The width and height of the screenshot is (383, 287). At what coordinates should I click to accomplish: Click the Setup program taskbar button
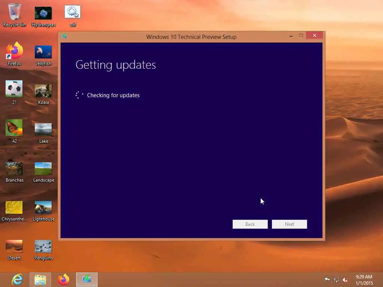[x=87, y=280]
